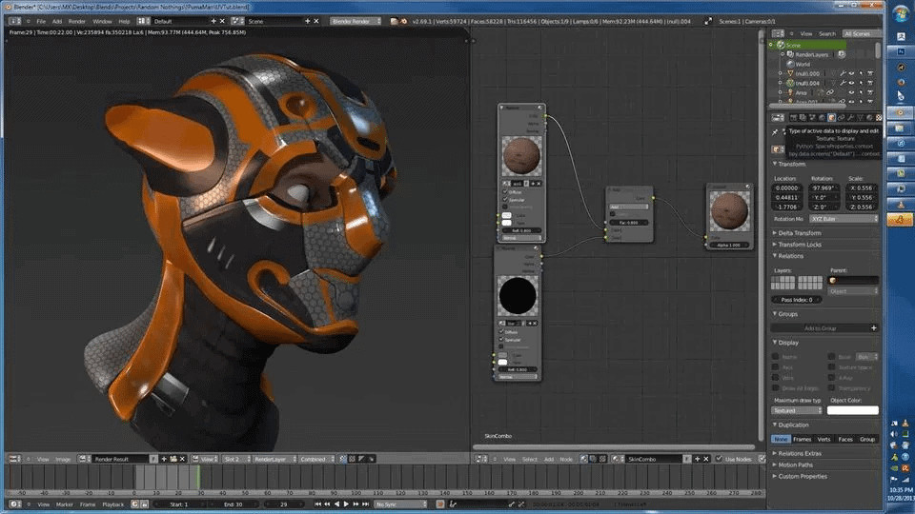The image size is (915, 514).
Task: Open the Maximum draw type Textured dropdown
Action: (797, 411)
